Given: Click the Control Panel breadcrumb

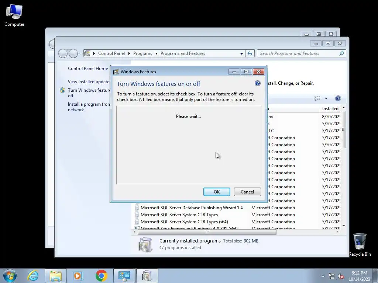Looking at the screenshot, I should 111,53.
